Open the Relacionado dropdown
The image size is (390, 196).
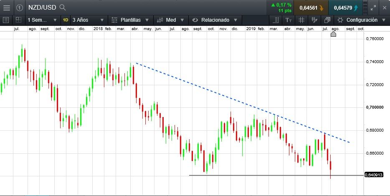coord(215,20)
